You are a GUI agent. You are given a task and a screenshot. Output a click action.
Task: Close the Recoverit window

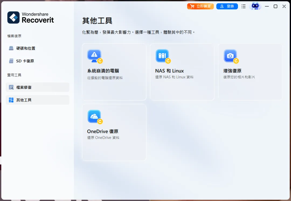coord(284,6)
